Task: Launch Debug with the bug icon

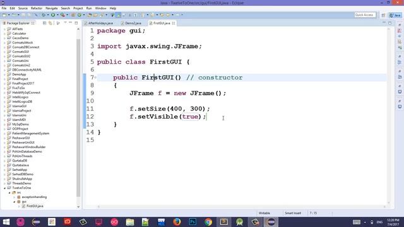Action: click(44, 15)
